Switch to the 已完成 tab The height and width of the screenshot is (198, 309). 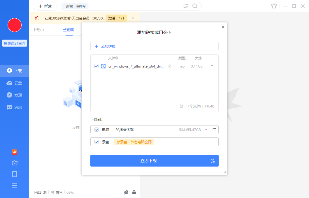[69, 29]
